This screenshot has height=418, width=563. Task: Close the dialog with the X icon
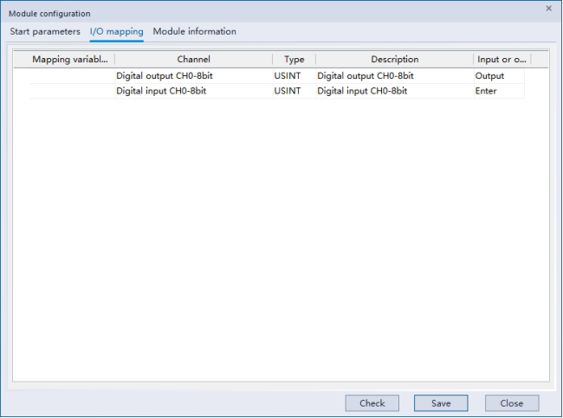point(548,9)
